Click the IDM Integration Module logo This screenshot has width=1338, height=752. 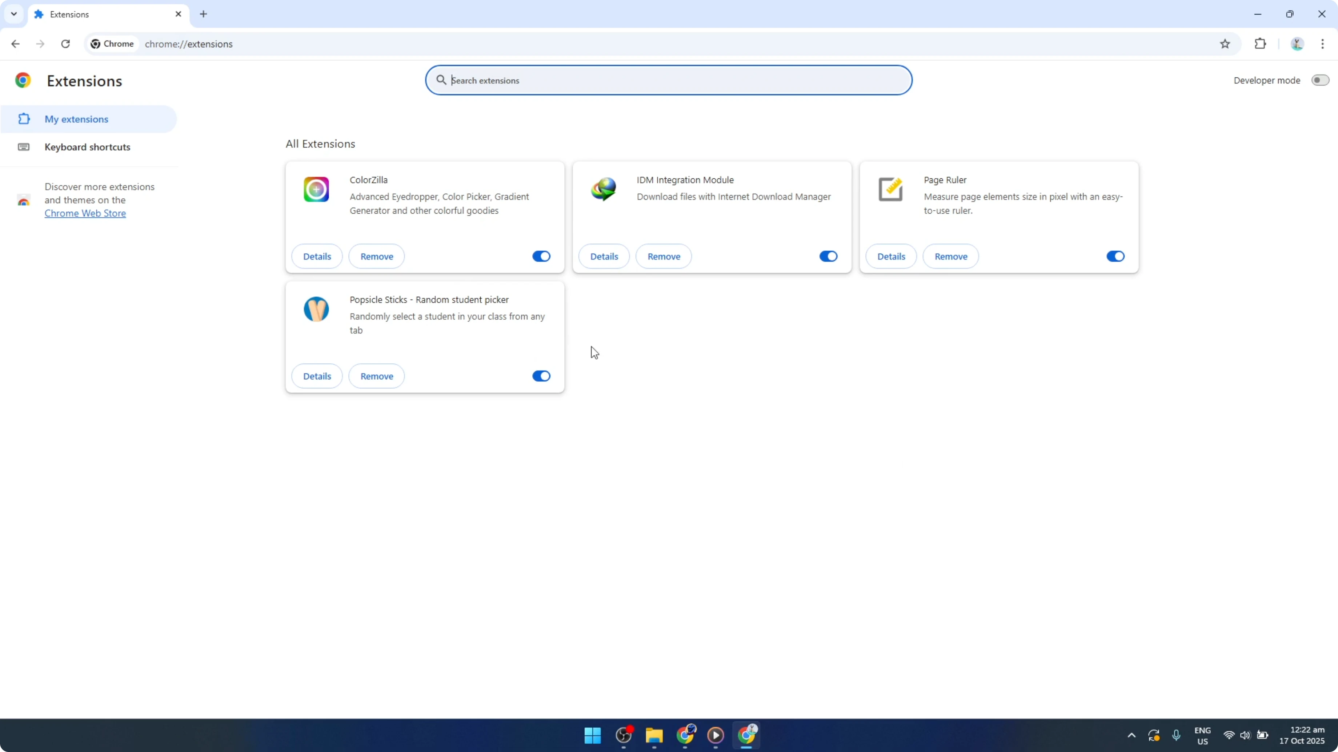[604, 189]
